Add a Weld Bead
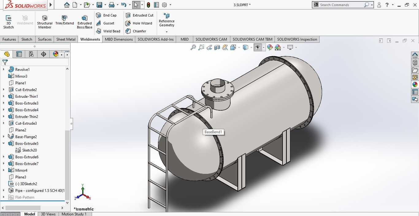419x216 pixels. click(108, 31)
